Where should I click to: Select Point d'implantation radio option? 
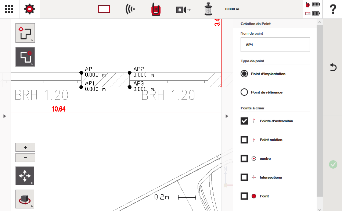244,74
